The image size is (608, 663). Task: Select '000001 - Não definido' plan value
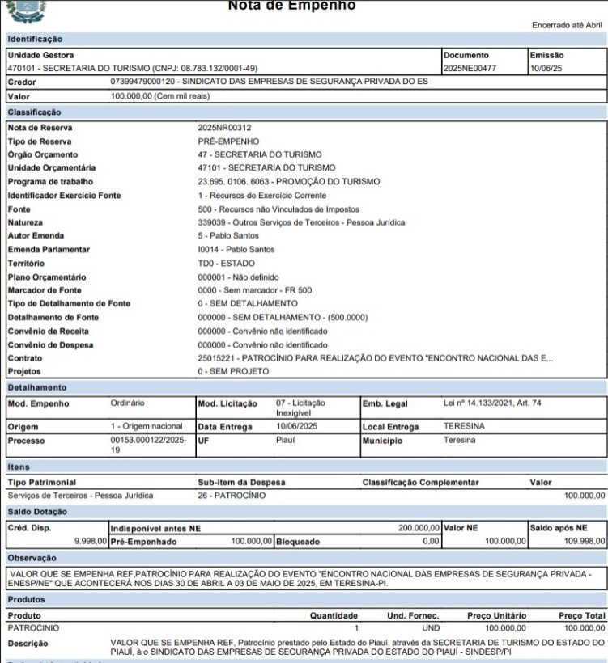238,277
